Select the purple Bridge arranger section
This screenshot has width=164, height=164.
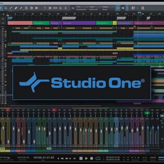pos(56,23)
